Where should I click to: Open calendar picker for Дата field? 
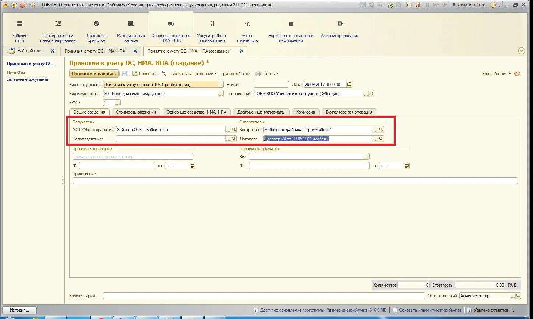point(349,85)
